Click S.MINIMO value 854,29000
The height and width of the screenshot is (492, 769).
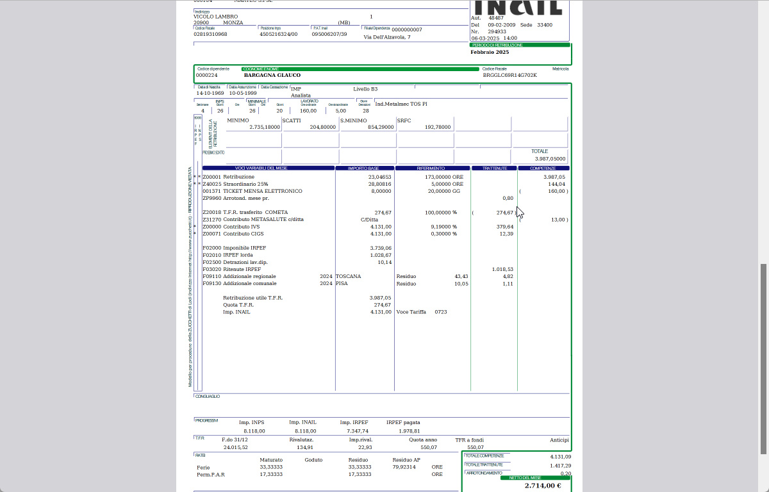[381, 127]
